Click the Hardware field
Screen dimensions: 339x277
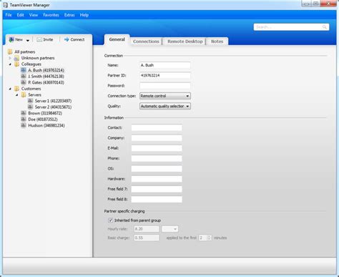click(x=157, y=179)
